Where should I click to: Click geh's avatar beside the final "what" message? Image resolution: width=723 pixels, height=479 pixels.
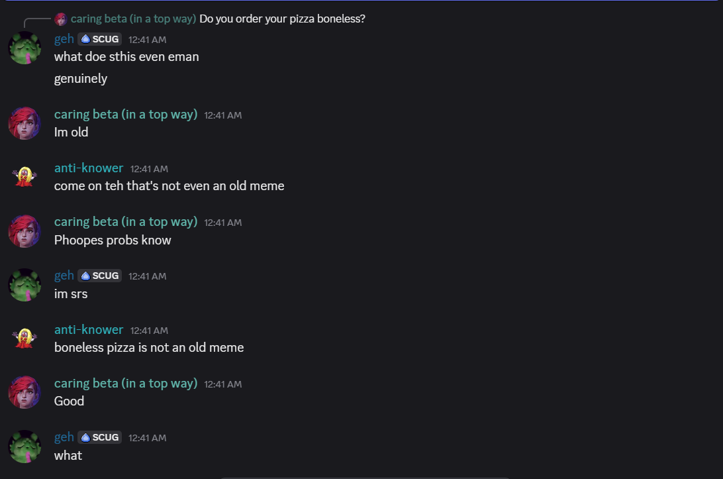[x=24, y=447]
